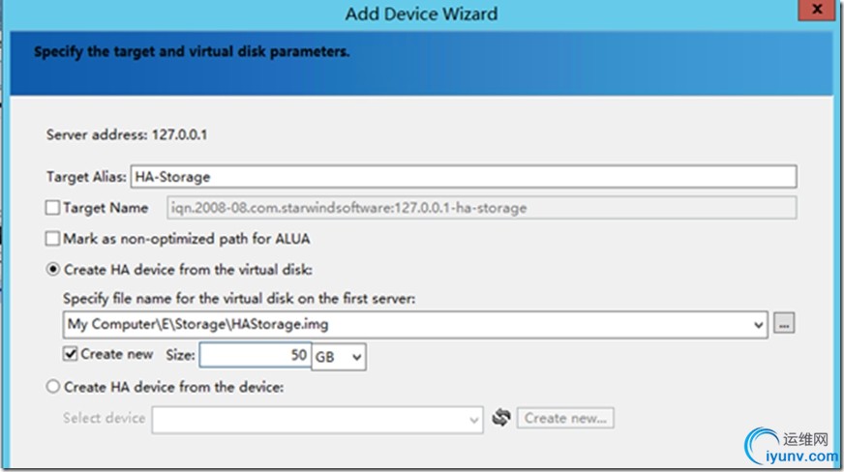The image size is (844, 472).
Task: Click the Specify target and virtual disk parameters heading
Action: (x=192, y=51)
